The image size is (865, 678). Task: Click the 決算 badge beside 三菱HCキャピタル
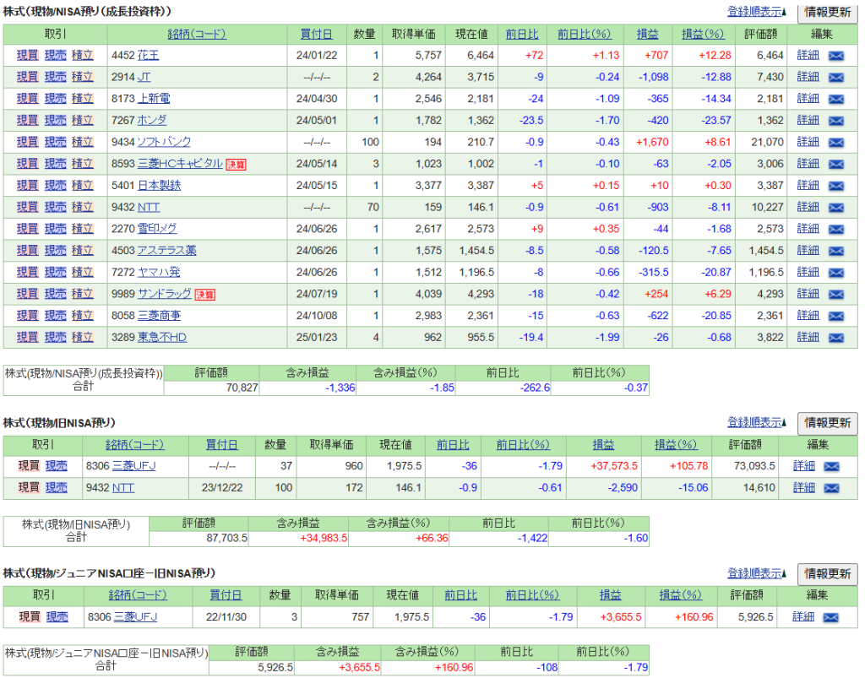[236, 164]
